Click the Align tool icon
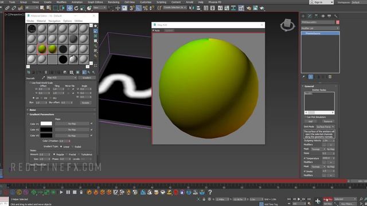The height and width of the screenshot is (206, 367). (198, 8)
